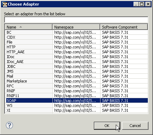Choose the Mail adapter
Viewport: 153px width, 135px height.
[76, 76]
